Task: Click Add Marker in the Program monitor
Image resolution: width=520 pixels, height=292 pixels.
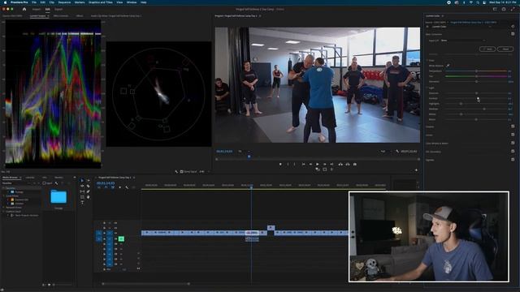Action: coord(280,164)
